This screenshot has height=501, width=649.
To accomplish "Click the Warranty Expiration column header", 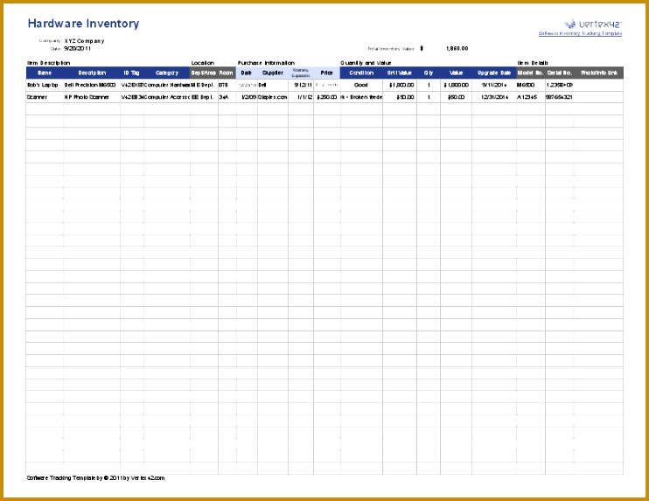I will (301, 73).
